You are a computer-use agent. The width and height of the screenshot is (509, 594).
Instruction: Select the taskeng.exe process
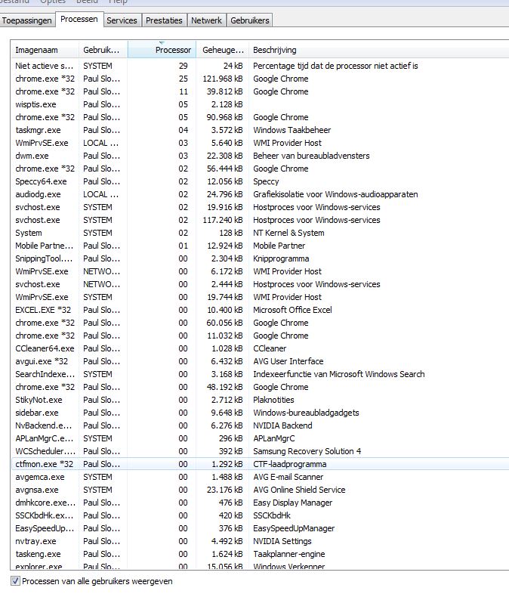point(260,554)
